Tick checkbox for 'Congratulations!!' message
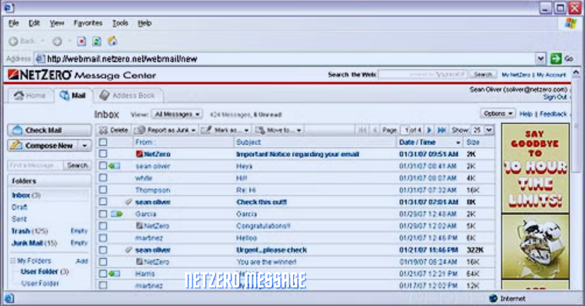Screen dimensions: 585x306 point(103,226)
